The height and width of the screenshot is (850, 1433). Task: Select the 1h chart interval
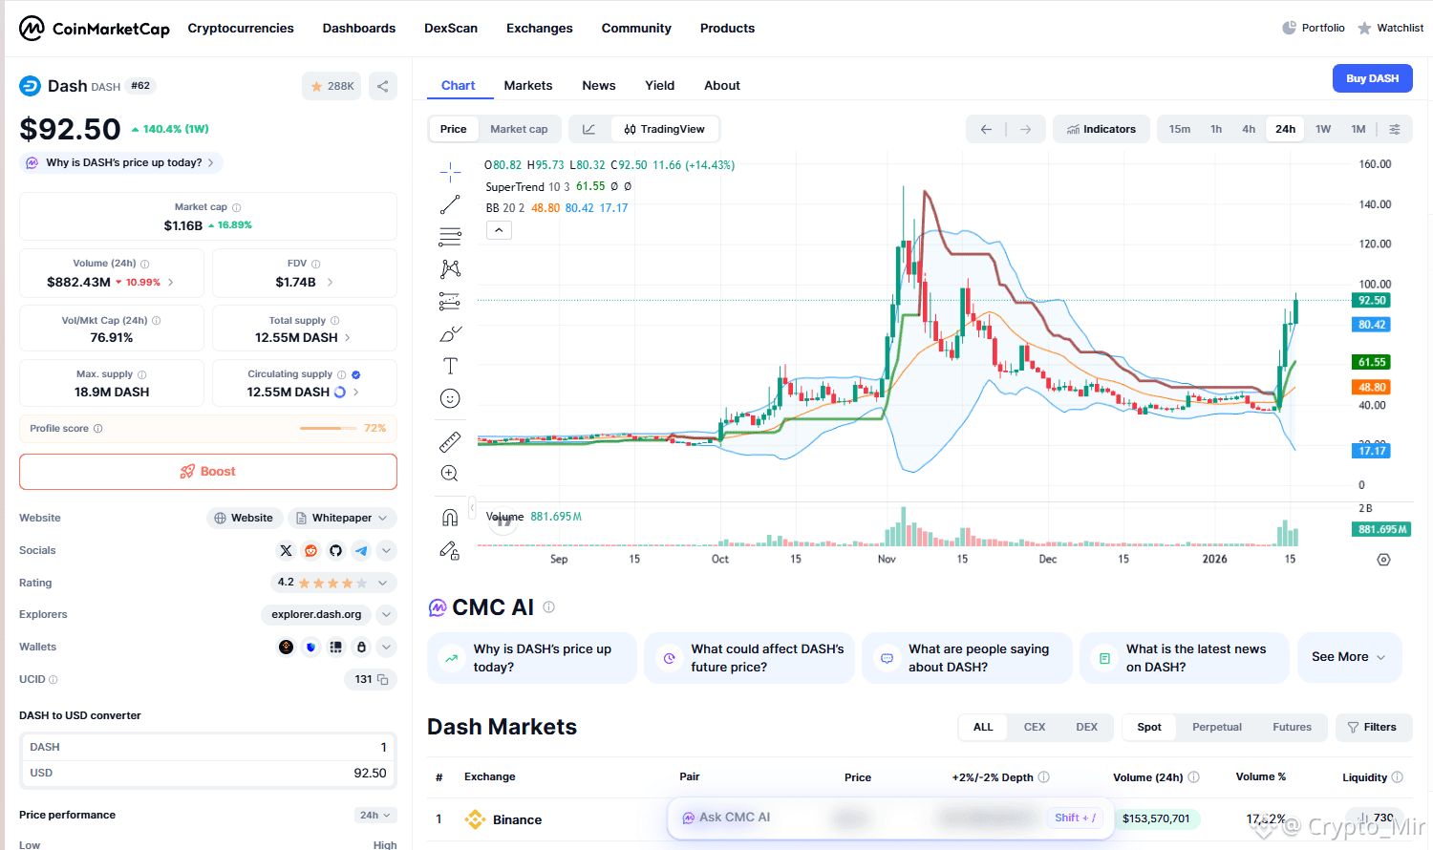click(1216, 129)
